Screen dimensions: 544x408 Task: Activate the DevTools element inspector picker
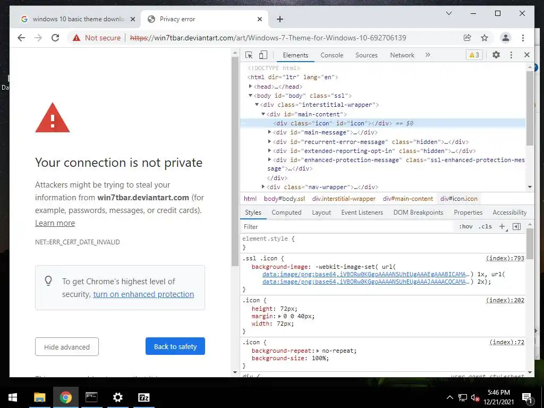[249, 55]
